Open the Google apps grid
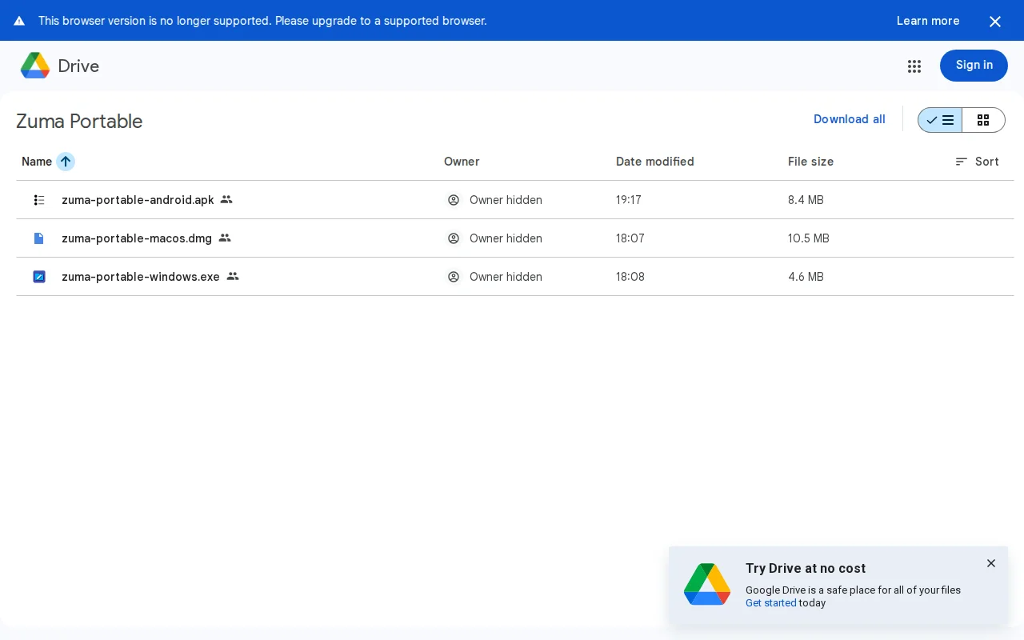 coord(914,66)
